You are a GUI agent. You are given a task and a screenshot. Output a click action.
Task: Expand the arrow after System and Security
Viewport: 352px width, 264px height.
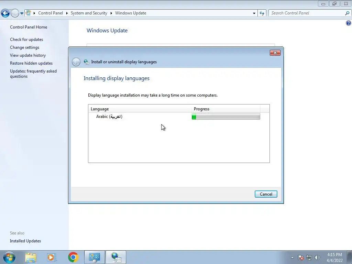(x=111, y=13)
